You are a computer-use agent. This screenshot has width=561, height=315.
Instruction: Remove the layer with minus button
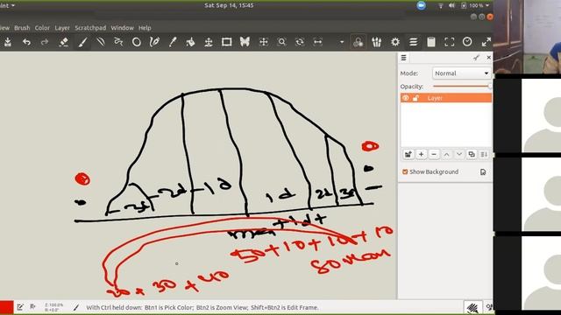(x=434, y=154)
